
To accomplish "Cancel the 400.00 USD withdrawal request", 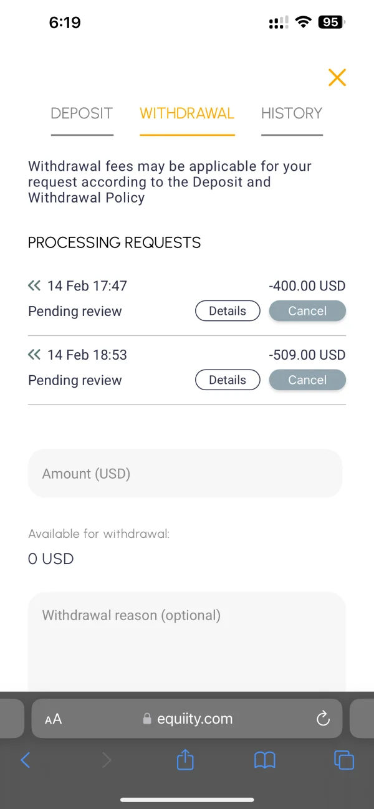I will click(307, 311).
